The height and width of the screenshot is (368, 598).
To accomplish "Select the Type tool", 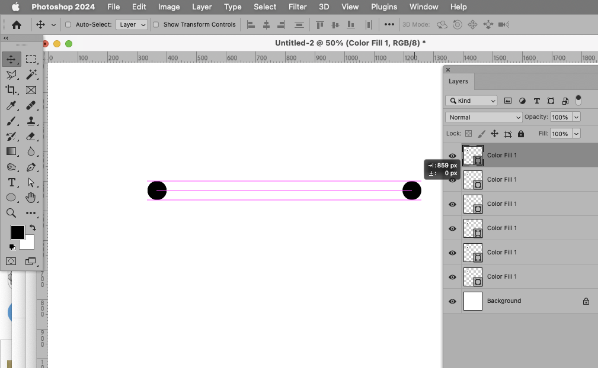I will pos(11,182).
